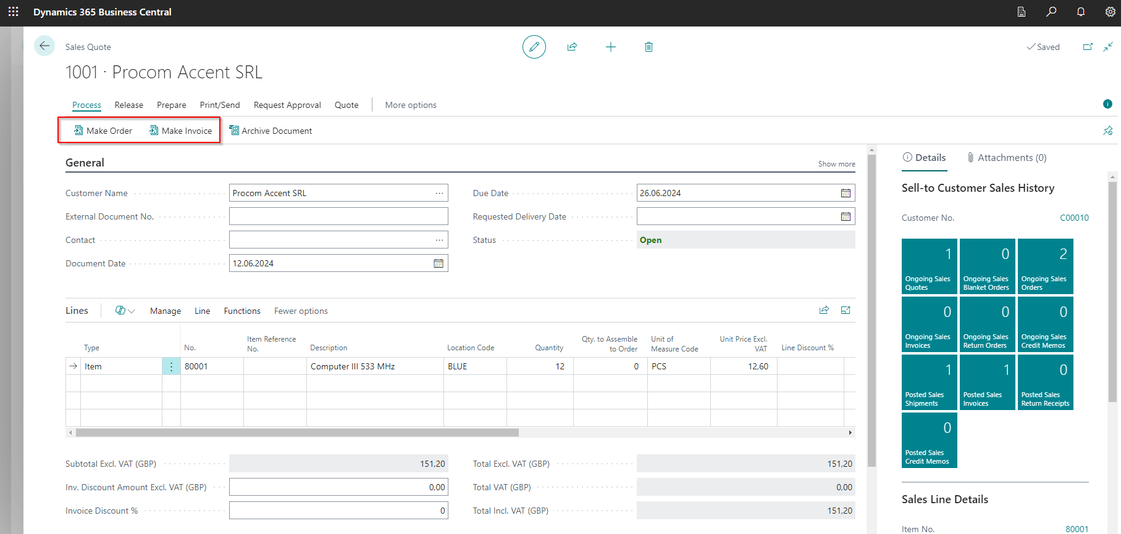Open the search magnifier icon
This screenshot has height=534, width=1121.
tap(1051, 12)
